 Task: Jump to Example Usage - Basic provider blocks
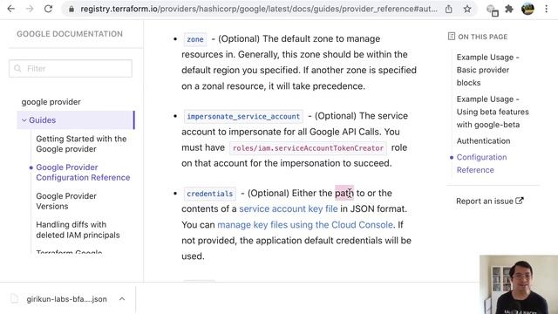[488, 70]
